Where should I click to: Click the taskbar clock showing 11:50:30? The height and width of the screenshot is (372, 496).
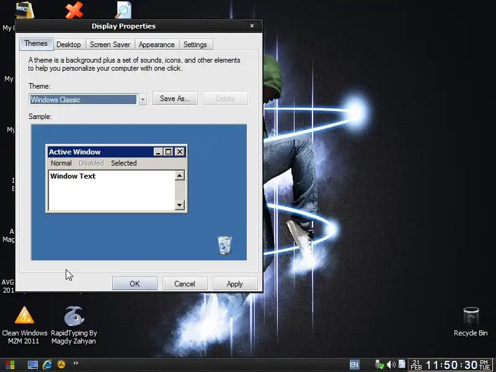tap(451, 365)
